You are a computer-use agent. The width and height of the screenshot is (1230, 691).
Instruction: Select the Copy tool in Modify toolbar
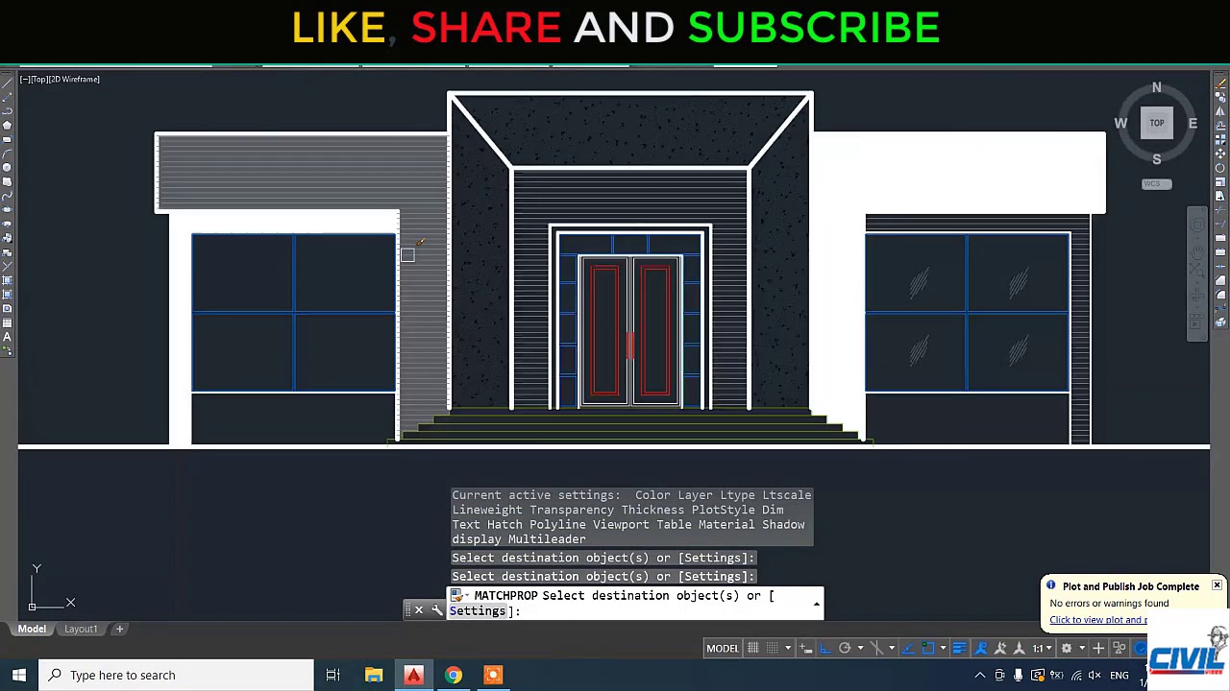pyautogui.click(x=1220, y=97)
